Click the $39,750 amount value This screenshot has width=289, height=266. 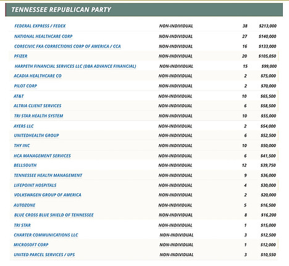pyautogui.click(x=268, y=166)
